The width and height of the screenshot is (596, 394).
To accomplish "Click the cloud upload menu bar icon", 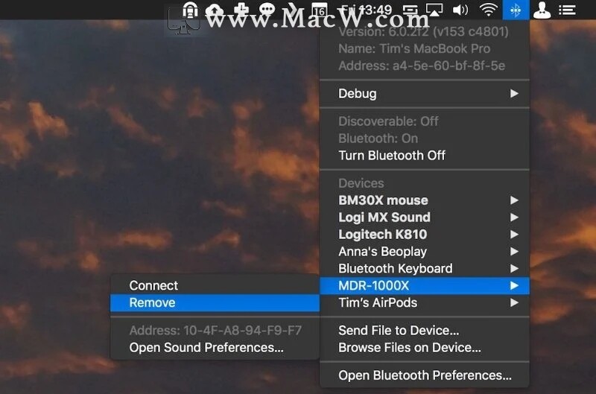I will click(215, 10).
